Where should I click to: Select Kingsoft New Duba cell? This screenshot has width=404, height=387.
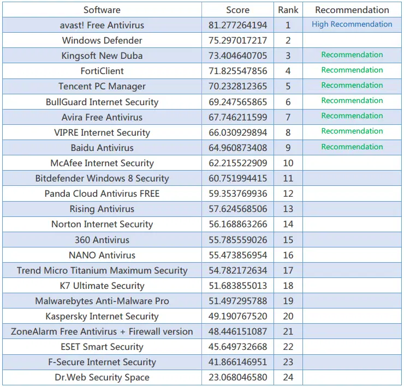(102, 56)
